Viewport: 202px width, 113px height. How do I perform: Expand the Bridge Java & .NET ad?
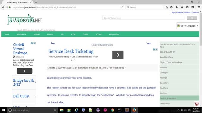[35, 83]
